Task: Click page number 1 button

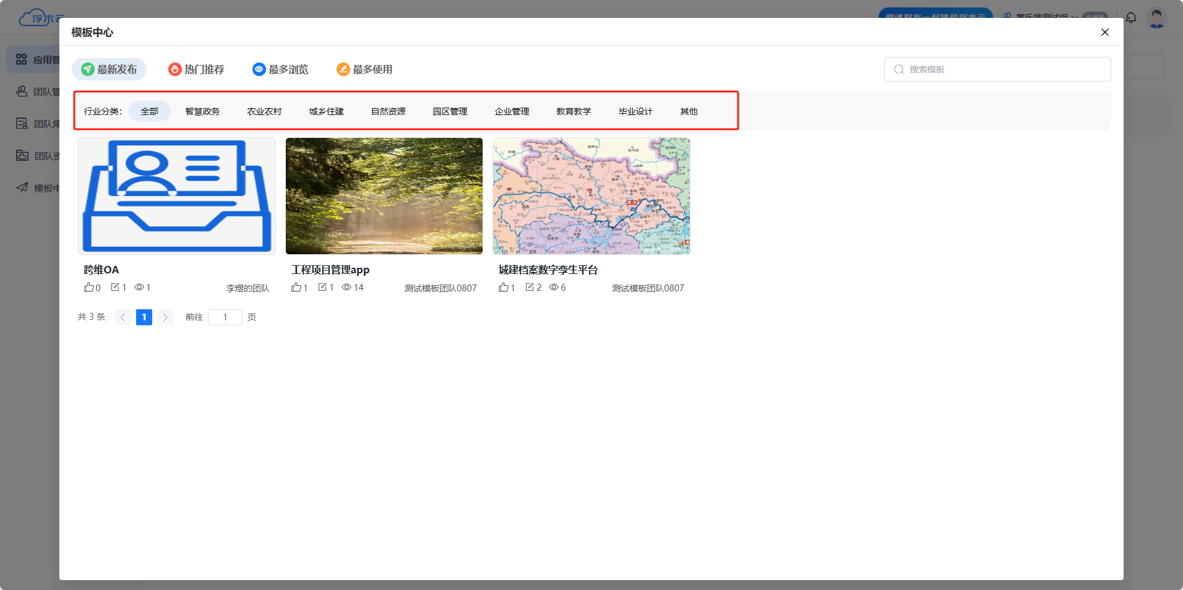Action: coord(144,317)
